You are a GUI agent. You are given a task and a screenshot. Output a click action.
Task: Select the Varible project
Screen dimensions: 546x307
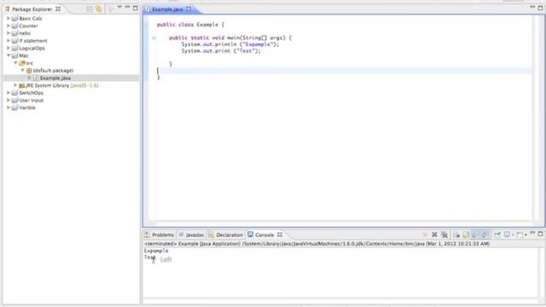pos(27,107)
